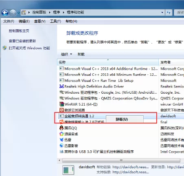Select Visual C++ 2013 x64 Minimum Runtime icon

(x=61, y=75)
